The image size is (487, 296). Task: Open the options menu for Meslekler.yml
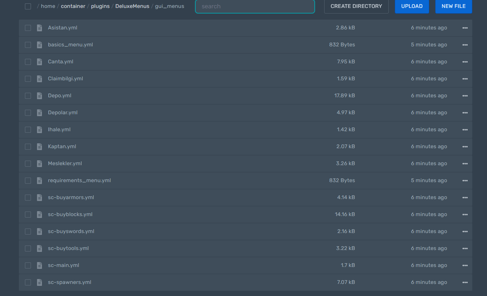(x=465, y=164)
